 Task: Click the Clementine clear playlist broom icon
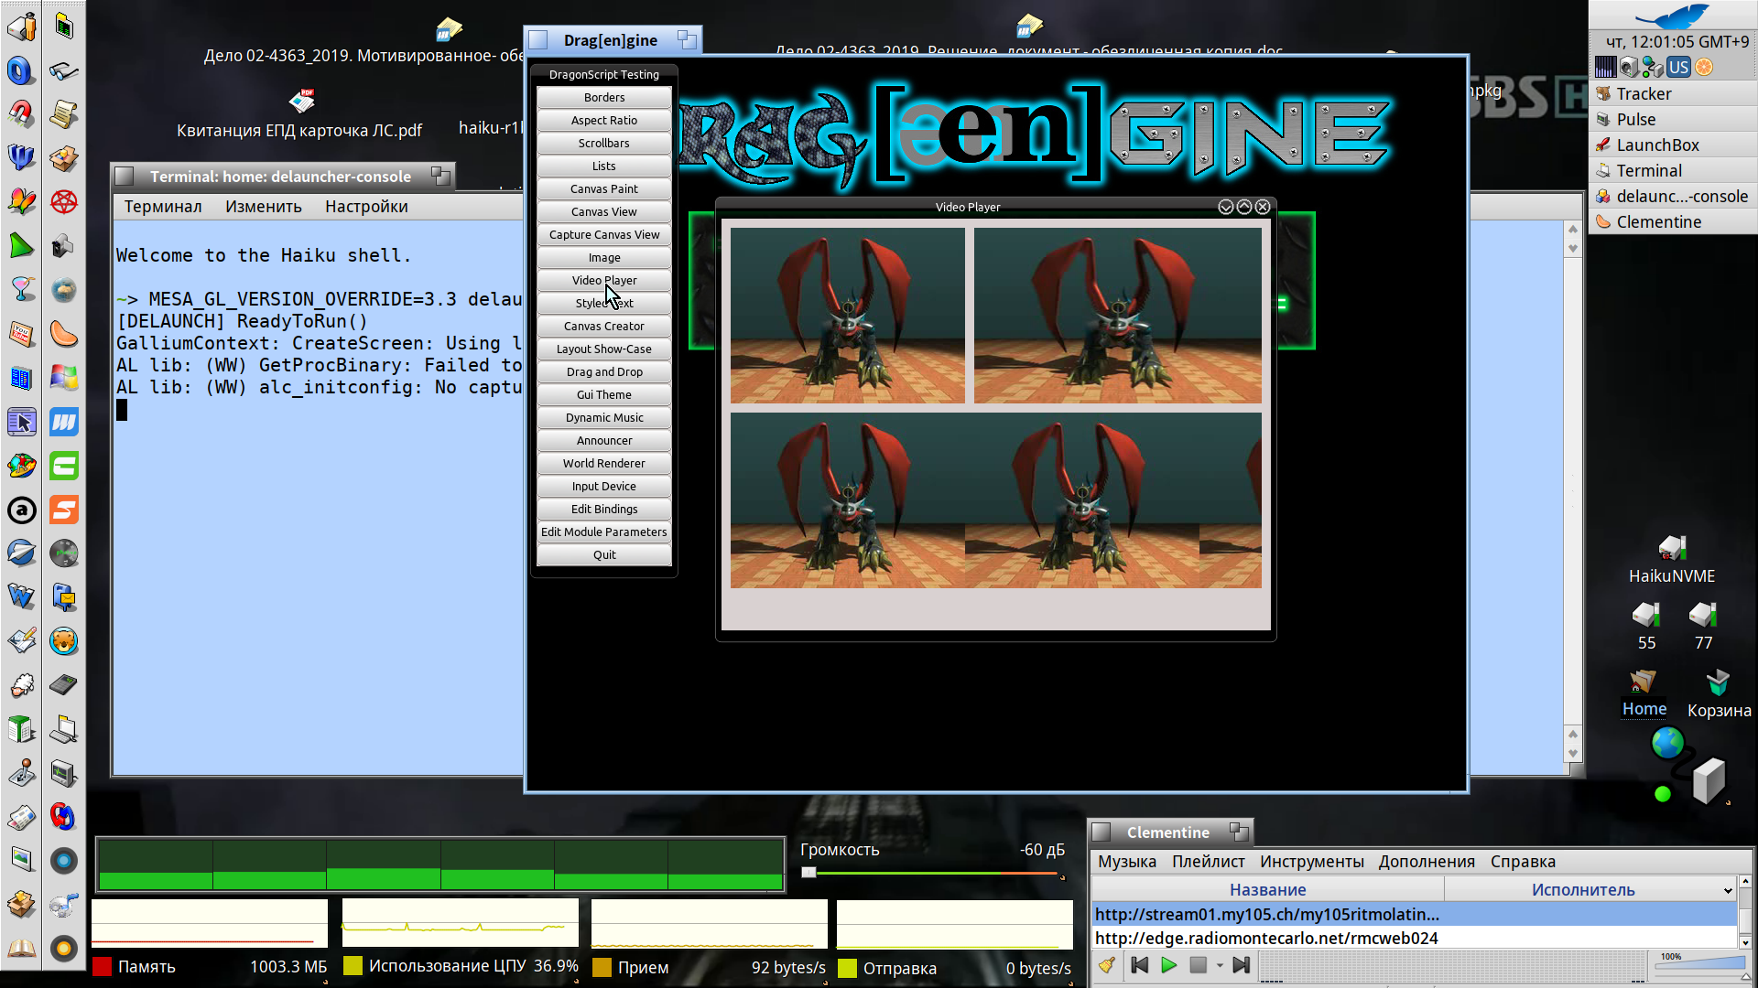[1106, 965]
